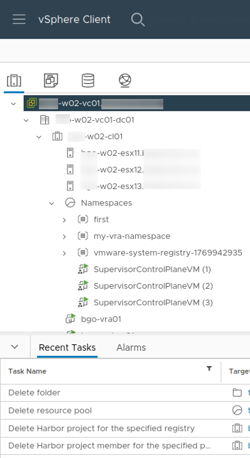Click the Delete resource pool task name

coord(50,410)
